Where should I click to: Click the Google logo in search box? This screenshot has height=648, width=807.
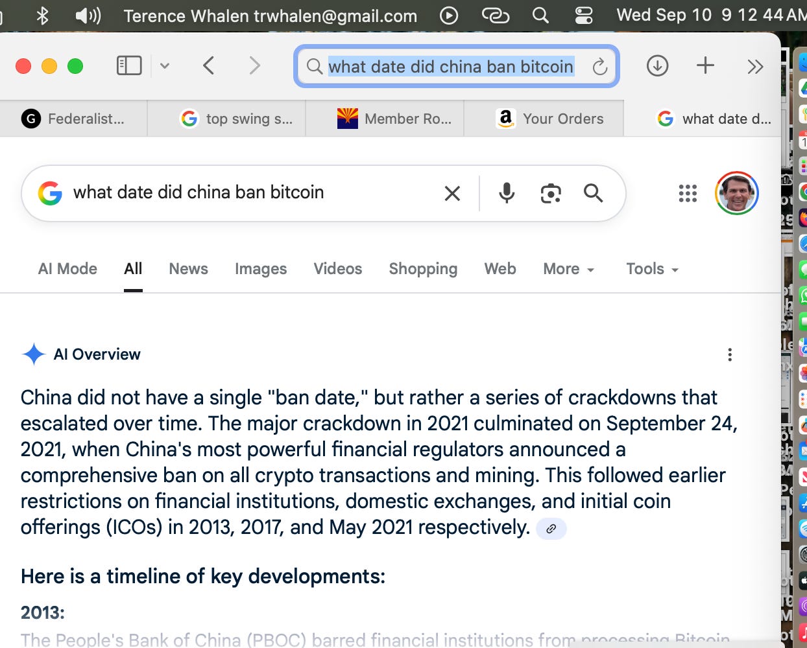click(50, 193)
